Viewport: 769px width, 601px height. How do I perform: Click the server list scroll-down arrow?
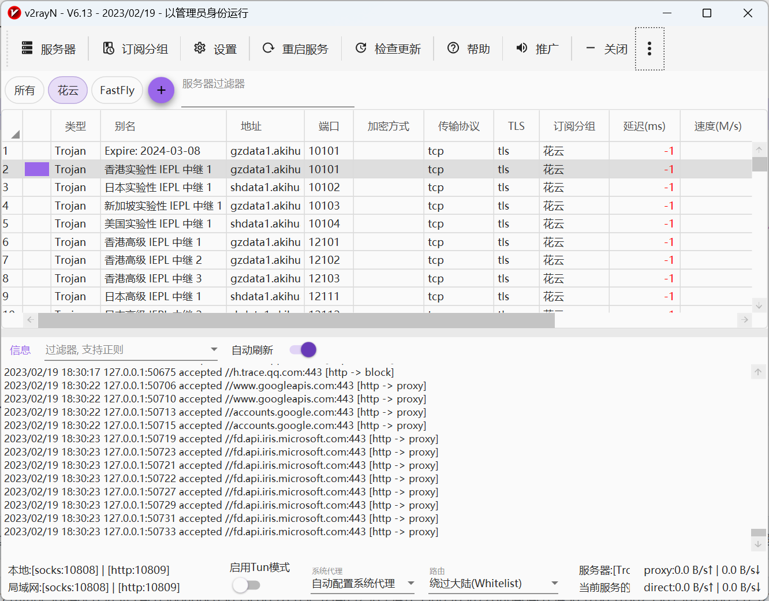point(759,305)
